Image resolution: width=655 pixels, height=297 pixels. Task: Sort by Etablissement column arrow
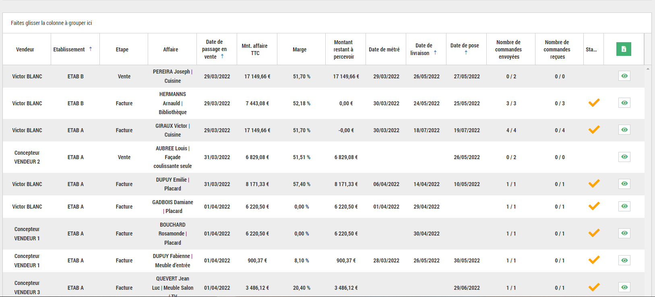(91, 49)
